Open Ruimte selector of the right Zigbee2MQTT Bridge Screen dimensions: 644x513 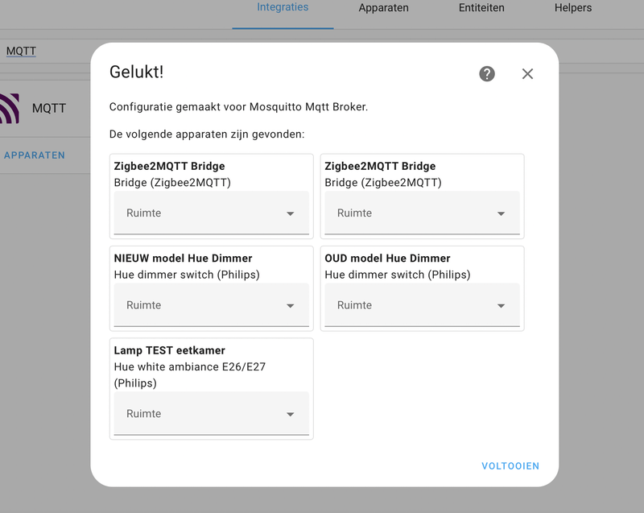tap(422, 213)
